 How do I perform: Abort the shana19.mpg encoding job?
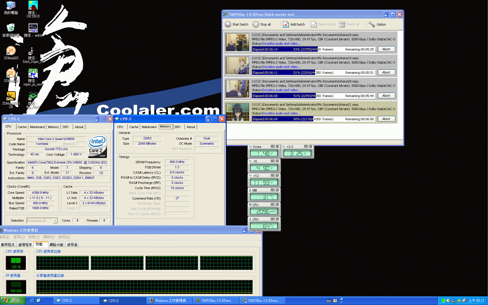pos(386,72)
